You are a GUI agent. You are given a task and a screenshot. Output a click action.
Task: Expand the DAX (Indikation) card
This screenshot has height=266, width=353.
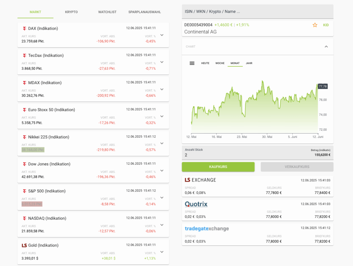[162, 35]
